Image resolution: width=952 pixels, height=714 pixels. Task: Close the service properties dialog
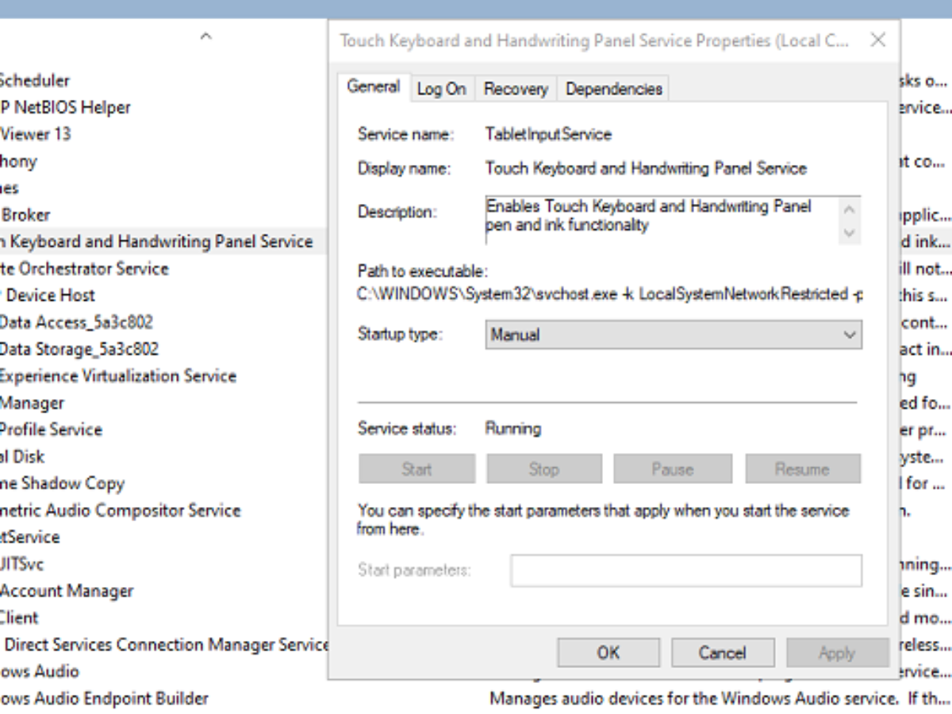877,40
